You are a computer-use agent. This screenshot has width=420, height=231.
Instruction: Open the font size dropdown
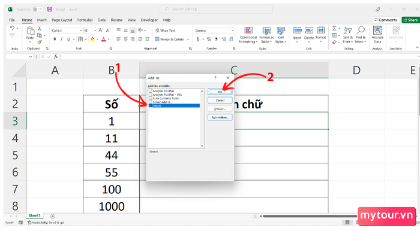click(x=95, y=31)
